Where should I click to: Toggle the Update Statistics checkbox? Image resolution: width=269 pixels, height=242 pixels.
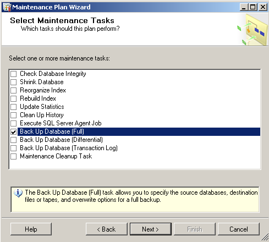pyautogui.click(x=13, y=107)
